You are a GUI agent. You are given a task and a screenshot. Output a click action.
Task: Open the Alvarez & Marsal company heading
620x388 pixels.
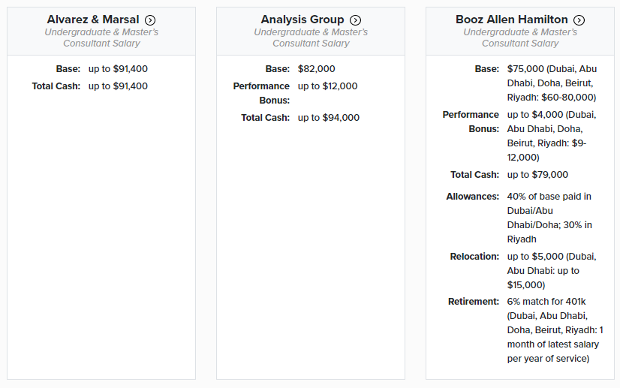(x=93, y=20)
